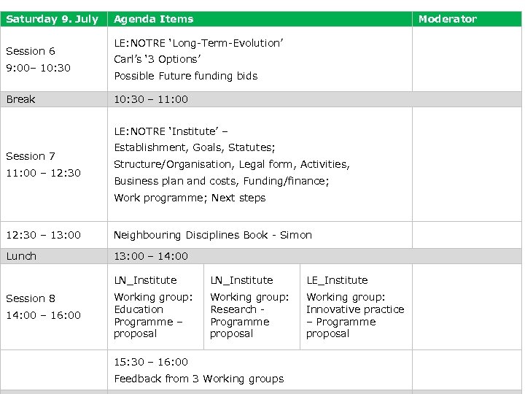525x394 pixels.
Task: Click the Education Programme working group cell
Action: pos(153,315)
